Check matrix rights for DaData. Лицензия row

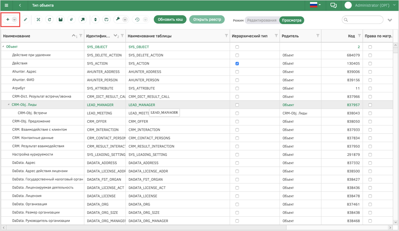[370, 196]
